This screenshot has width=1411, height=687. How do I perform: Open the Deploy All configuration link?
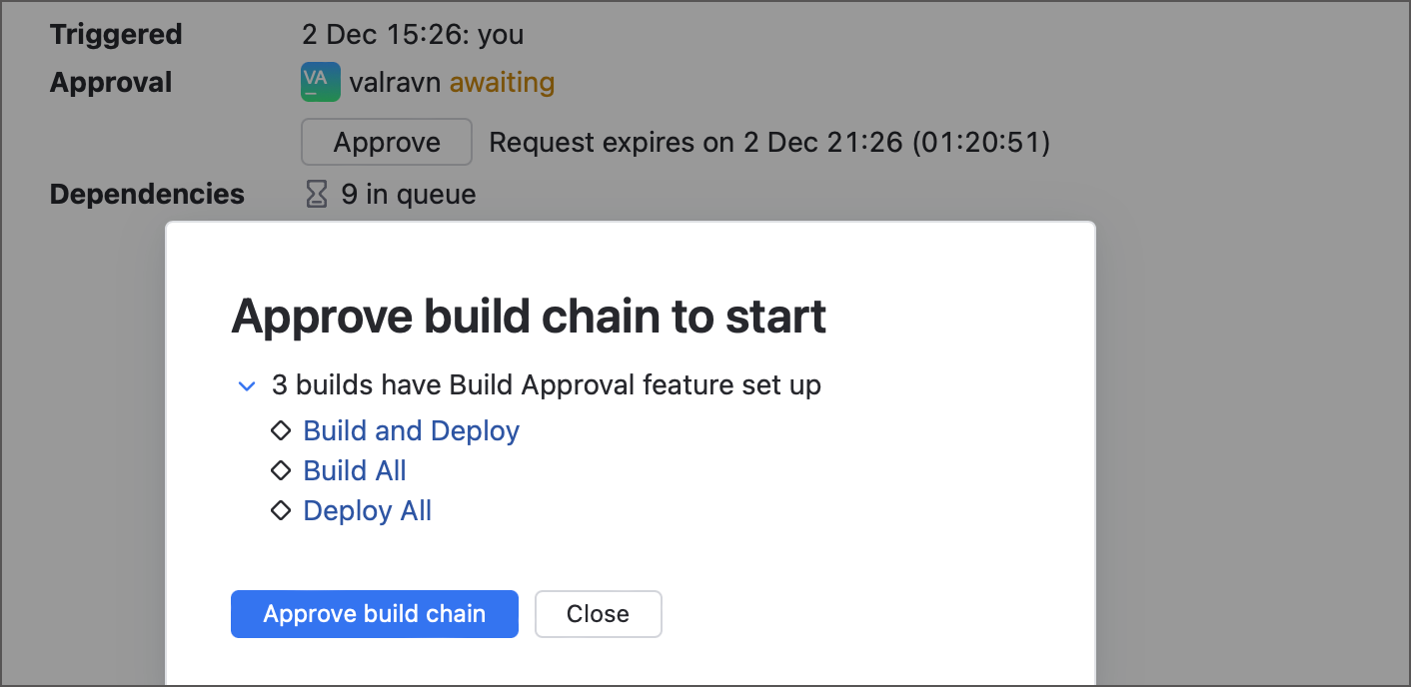367,510
